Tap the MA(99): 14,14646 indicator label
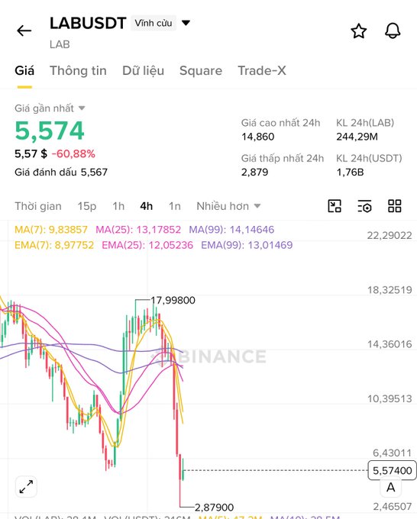This screenshot has height=519, width=417. [x=231, y=230]
